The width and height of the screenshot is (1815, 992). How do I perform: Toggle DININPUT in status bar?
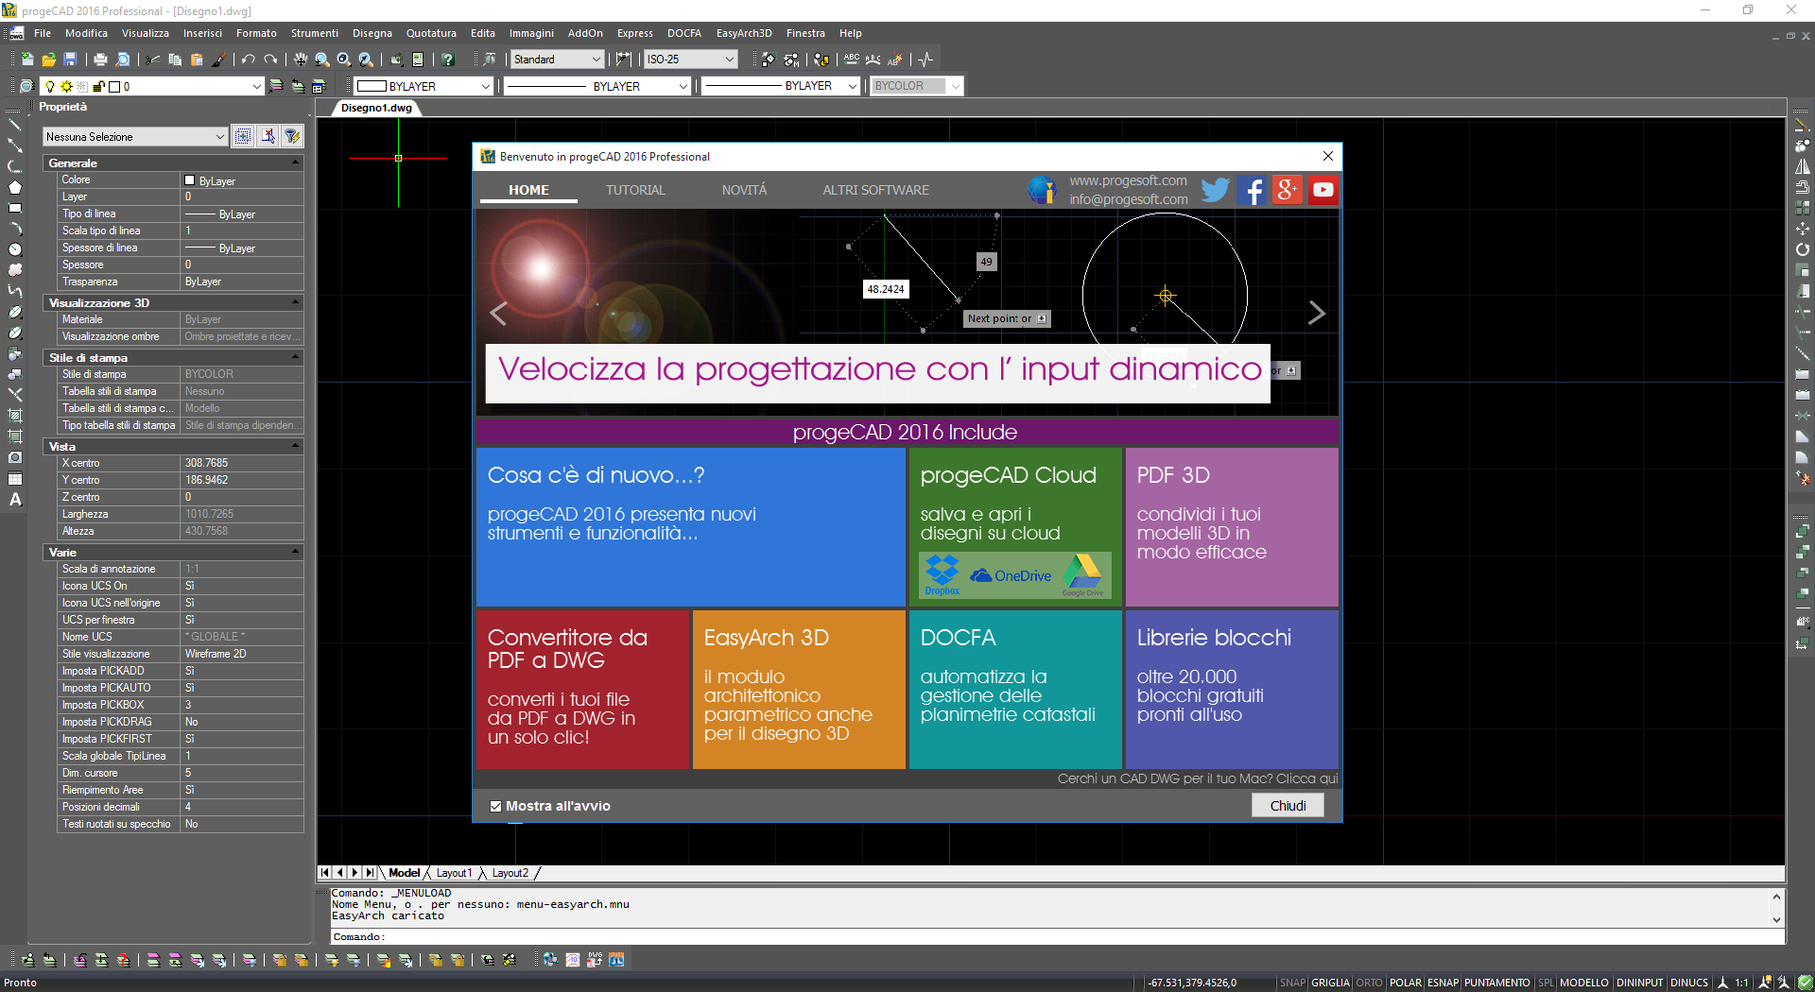click(1639, 983)
